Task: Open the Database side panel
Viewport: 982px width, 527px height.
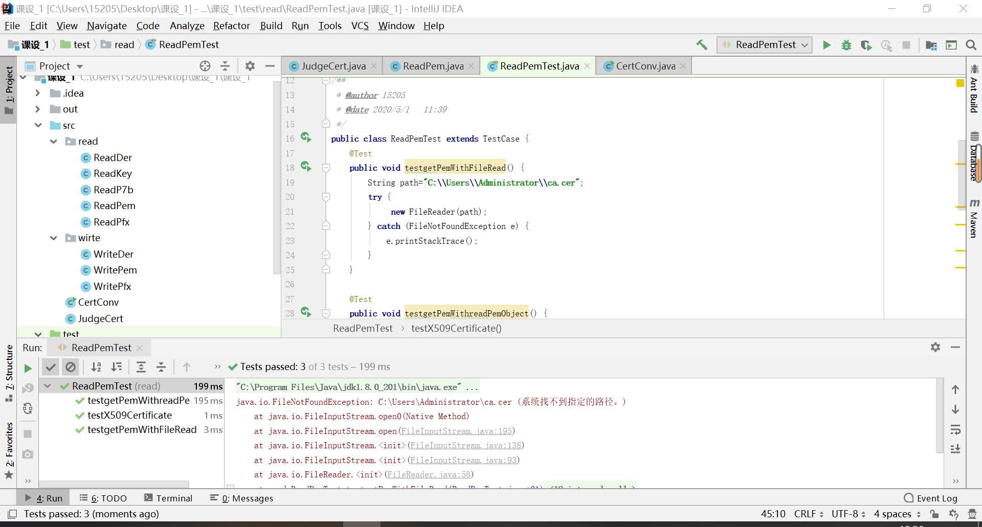Action: click(974, 157)
